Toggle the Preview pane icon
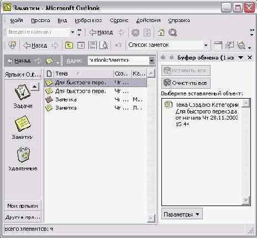 [92, 45]
